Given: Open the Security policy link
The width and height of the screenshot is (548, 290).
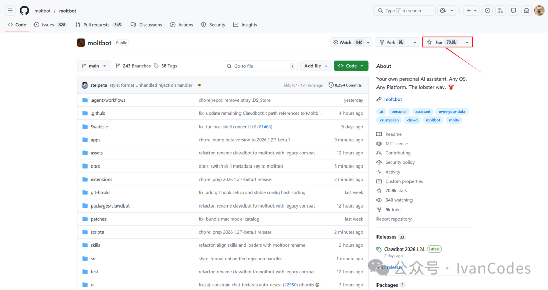Looking at the screenshot, I should [x=399, y=162].
